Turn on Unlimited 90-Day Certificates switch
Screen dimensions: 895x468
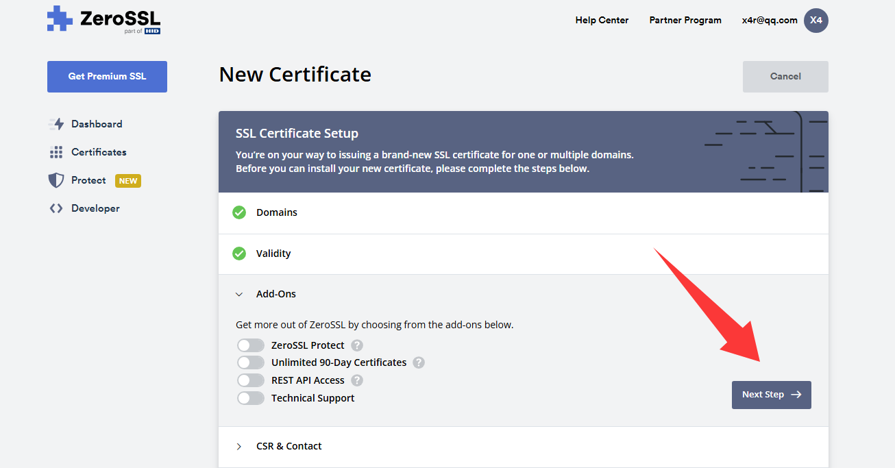click(x=251, y=362)
